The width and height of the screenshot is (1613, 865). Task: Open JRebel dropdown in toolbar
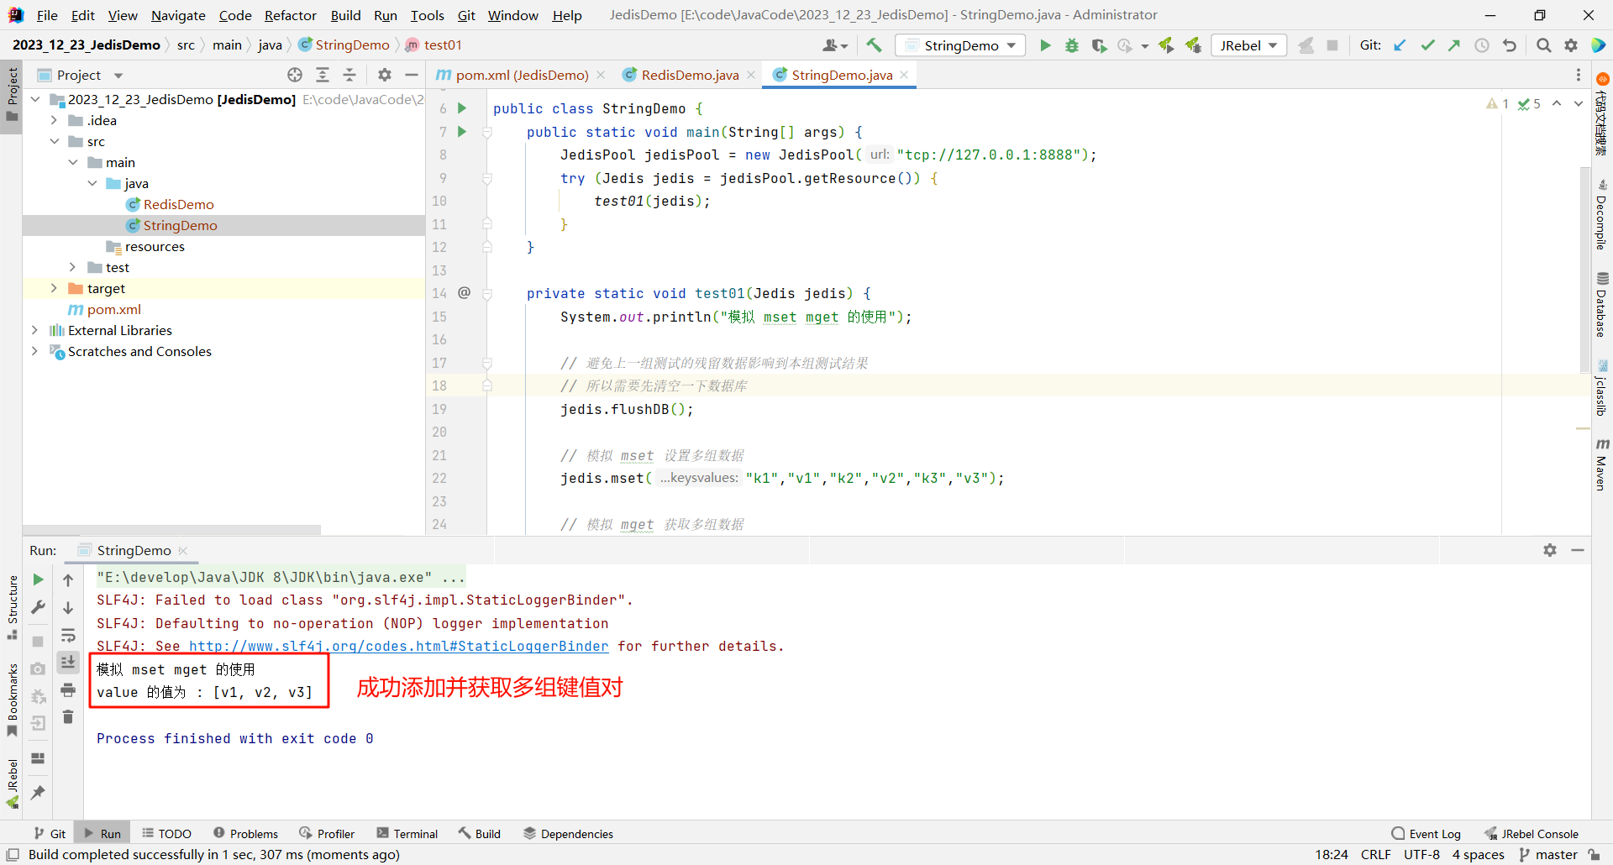click(x=1249, y=45)
